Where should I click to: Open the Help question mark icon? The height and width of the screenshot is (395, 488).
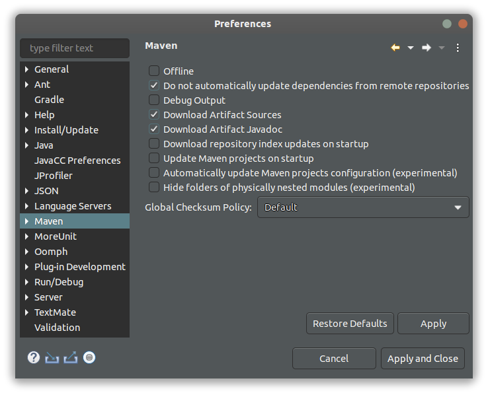34,357
